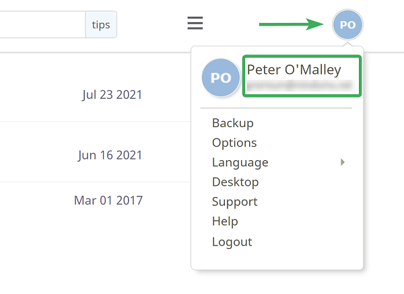The width and height of the screenshot is (404, 294).
Task: Select the Mar 01 2017 row
Action: pyautogui.click(x=96, y=200)
